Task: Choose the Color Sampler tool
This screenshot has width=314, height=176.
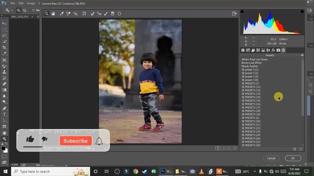Action: point(68,14)
